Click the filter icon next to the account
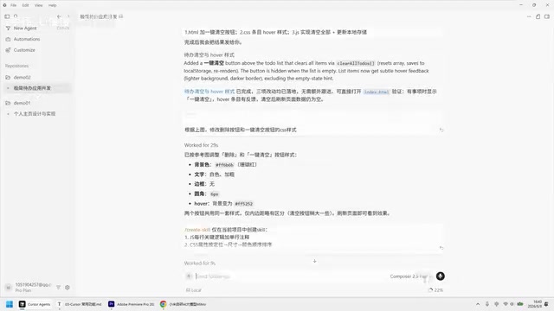Viewport: 554px width, 311px height. (58, 288)
